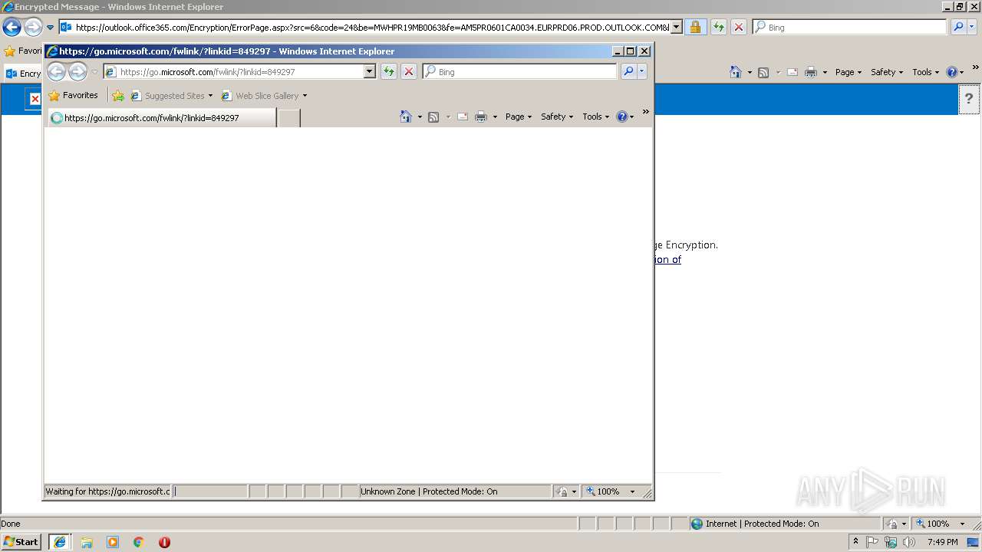This screenshot has height=552, width=982.
Task: Click Help icon in background window toolbar
Action: (x=952, y=72)
